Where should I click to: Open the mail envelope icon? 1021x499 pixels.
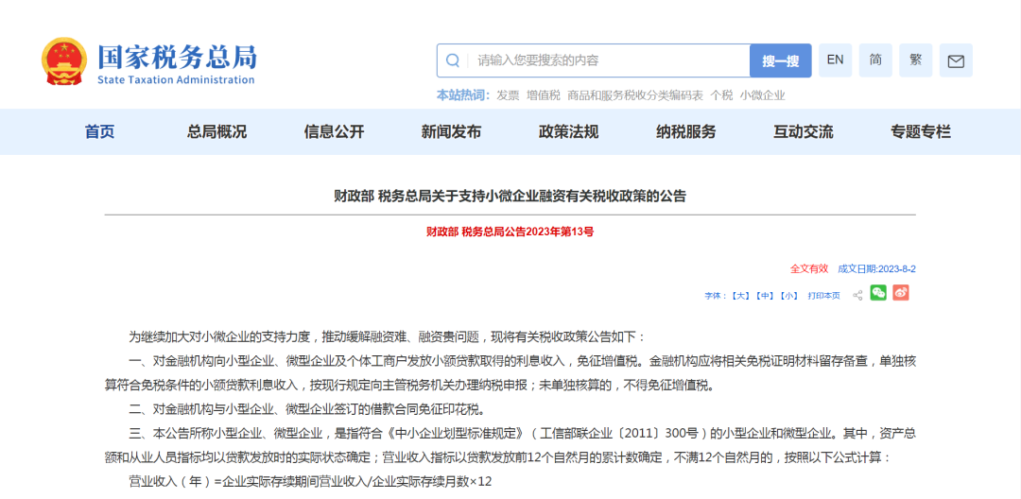[956, 60]
